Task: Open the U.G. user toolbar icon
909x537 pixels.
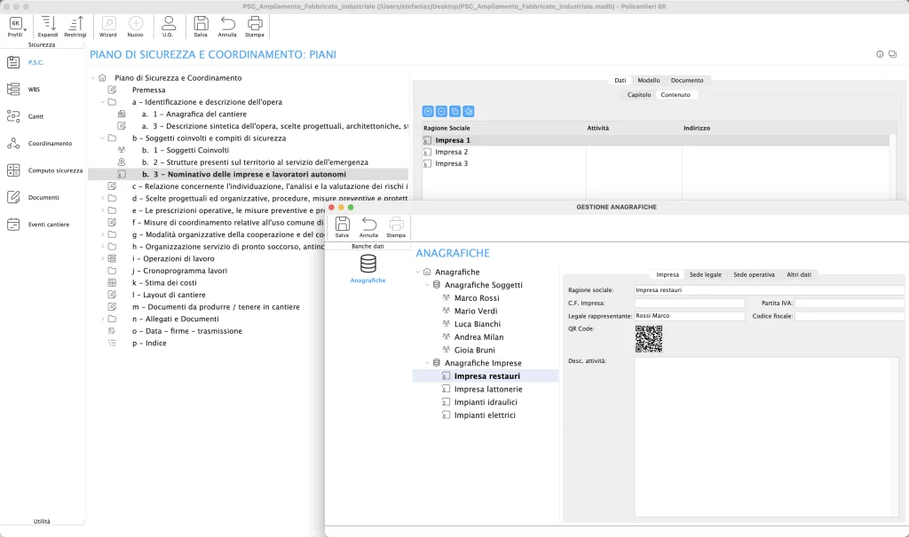Action: tap(168, 24)
